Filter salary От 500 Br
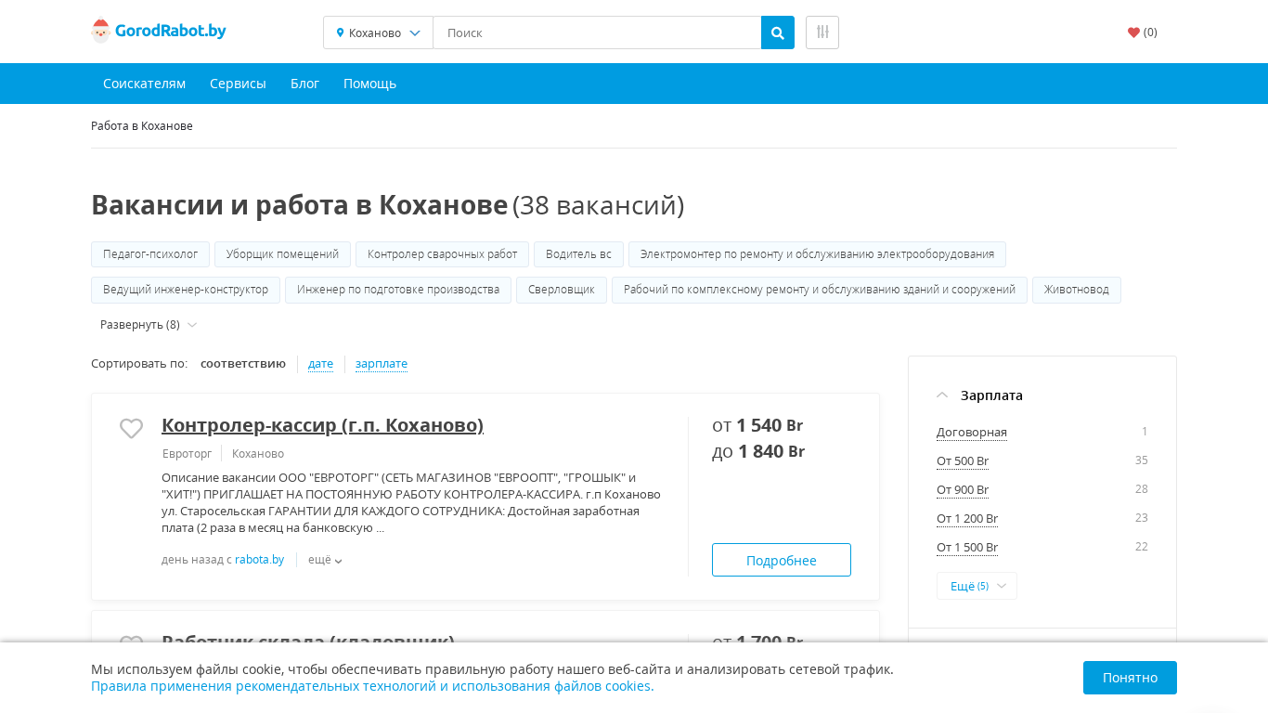This screenshot has width=1268, height=713. pos(963,461)
